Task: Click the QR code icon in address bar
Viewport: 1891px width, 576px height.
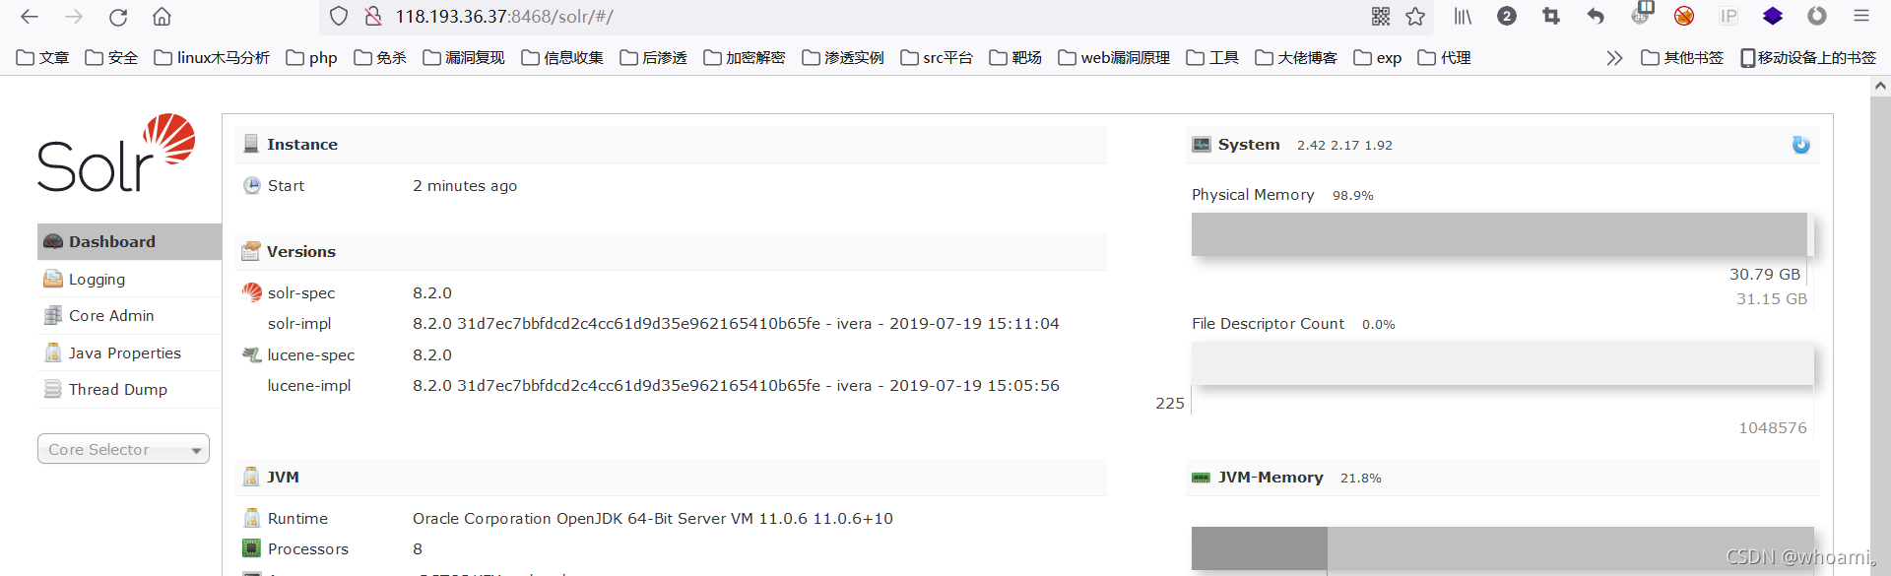Action: [x=1381, y=17]
